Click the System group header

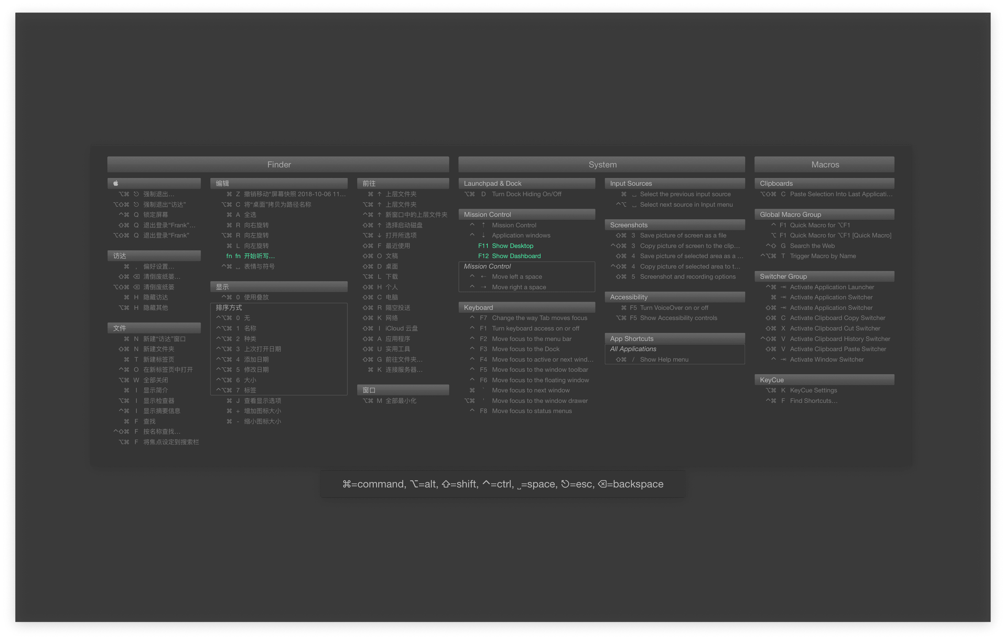point(602,164)
